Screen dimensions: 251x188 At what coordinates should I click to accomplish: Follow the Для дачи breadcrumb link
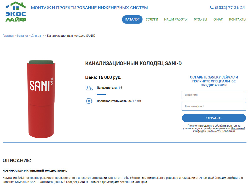click(x=38, y=36)
